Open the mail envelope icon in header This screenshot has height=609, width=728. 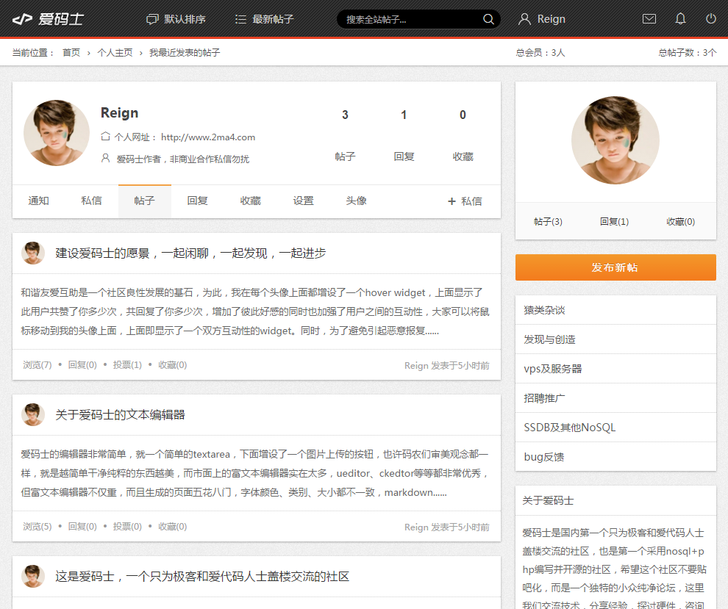point(649,19)
